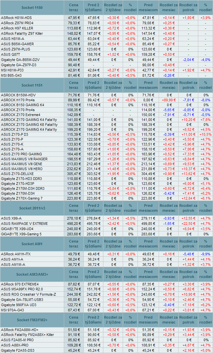Click the "498,20 €" current price cell
The height and width of the screenshot is (353, 213).
click(74, 224)
